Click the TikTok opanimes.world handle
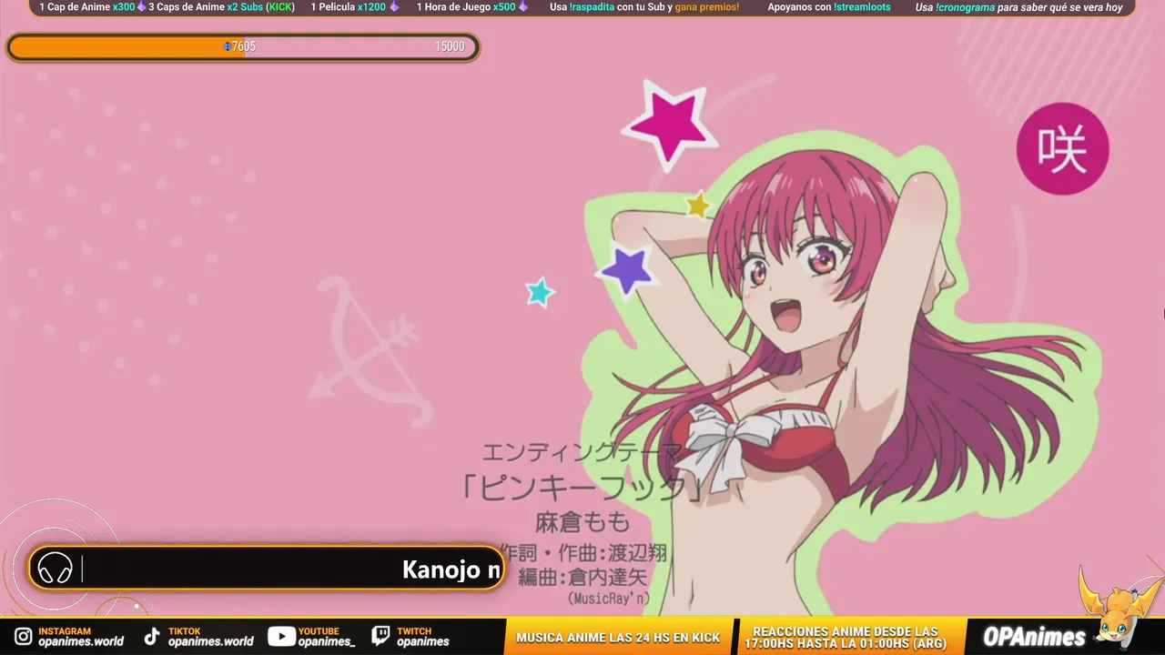Image resolution: width=1165 pixels, height=655 pixels. point(211,641)
